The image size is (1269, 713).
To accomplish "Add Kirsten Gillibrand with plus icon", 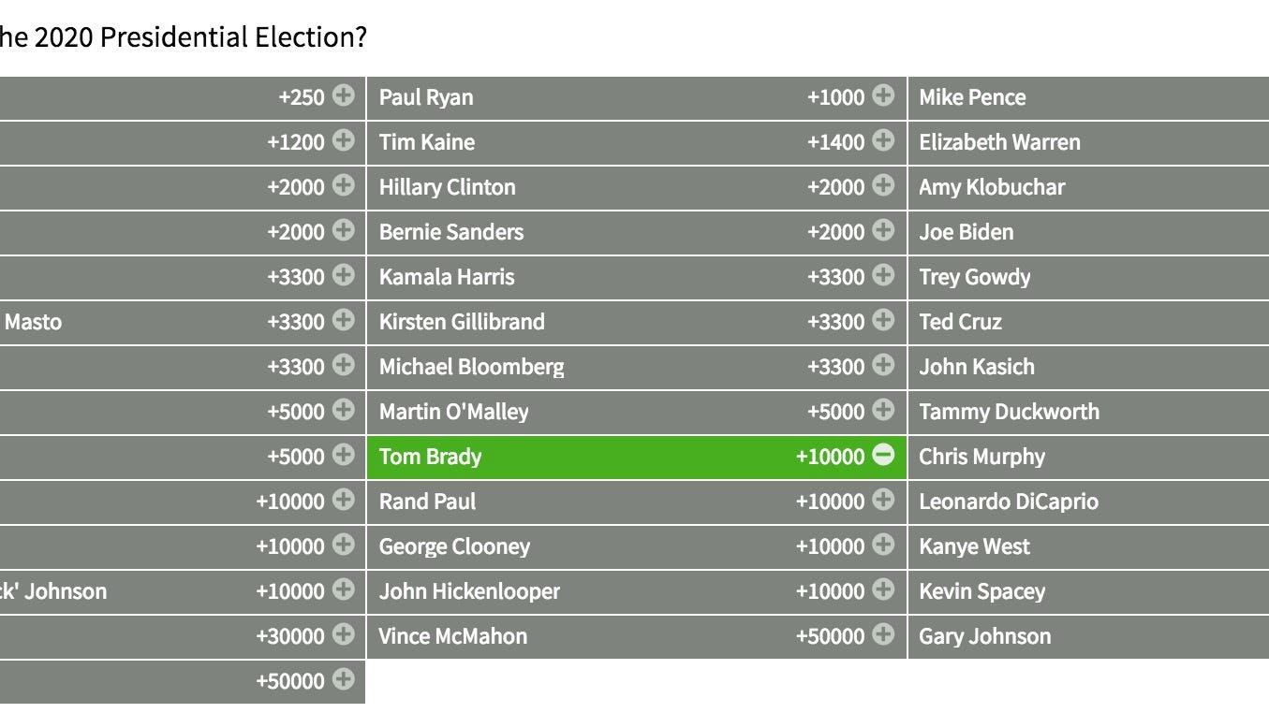I will (x=883, y=320).
